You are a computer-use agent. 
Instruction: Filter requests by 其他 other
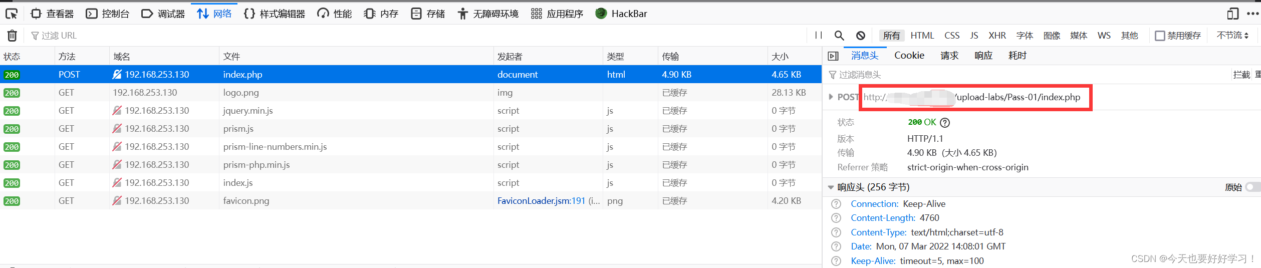click(x=1129, y=36)
